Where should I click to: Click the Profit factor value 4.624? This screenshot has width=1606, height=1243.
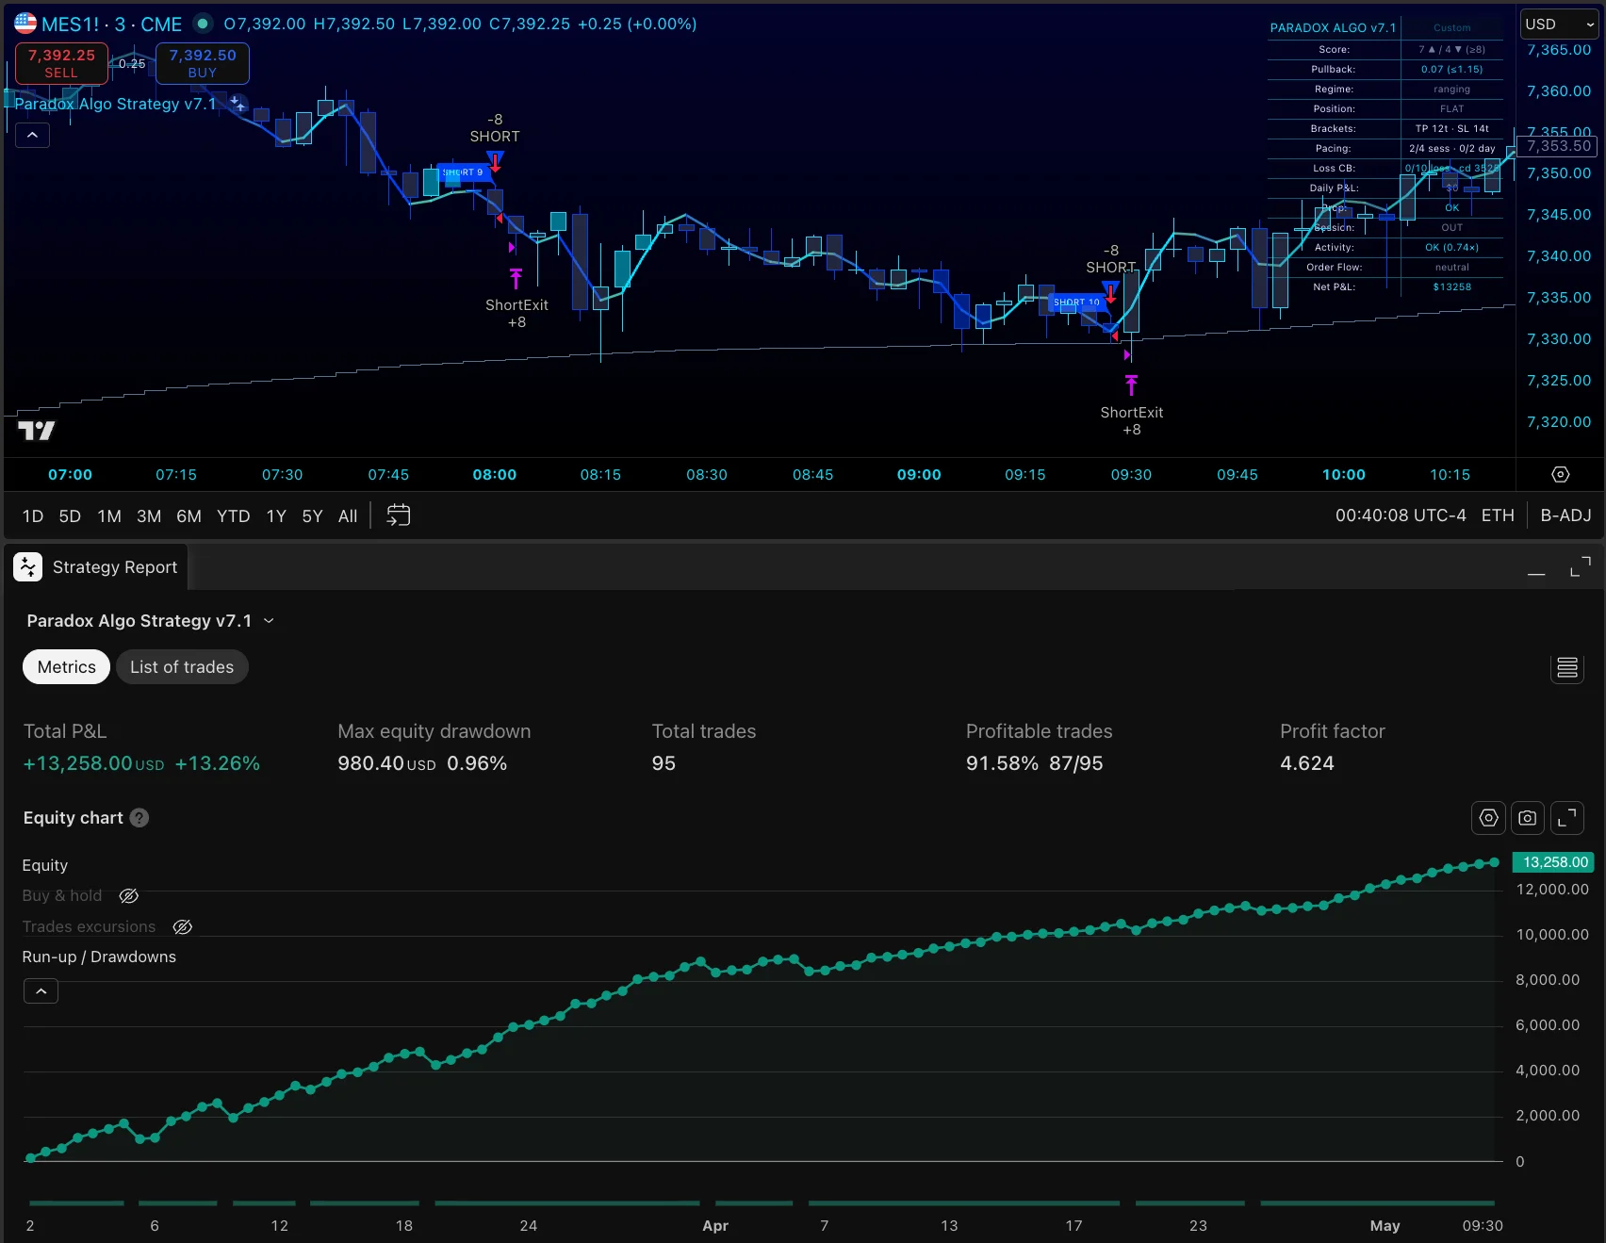(x=1307, y=763)
